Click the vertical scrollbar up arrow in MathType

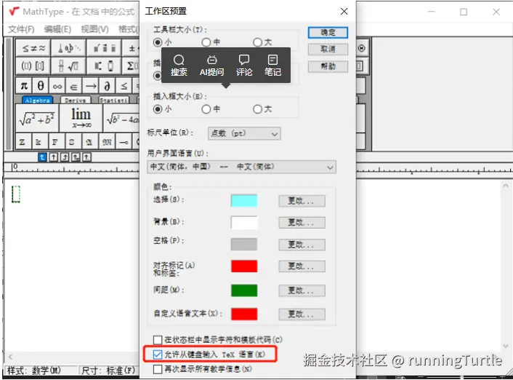click(x=506, y=186)
